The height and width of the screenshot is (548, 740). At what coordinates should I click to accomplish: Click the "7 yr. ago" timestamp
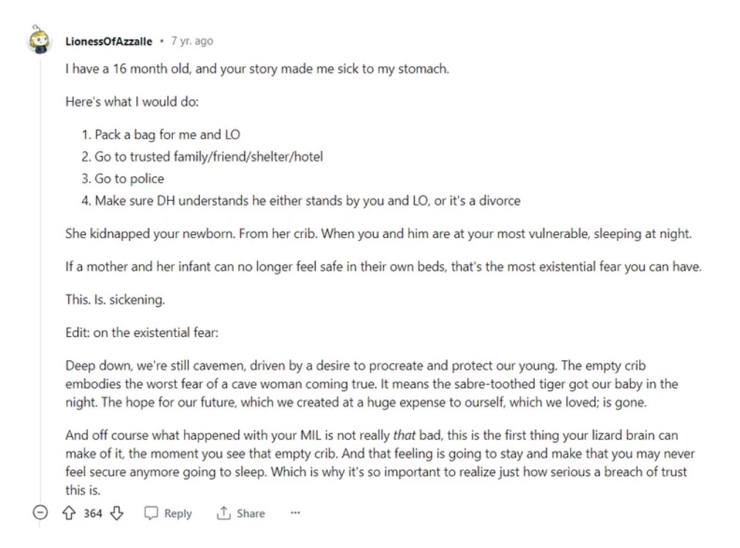click(192, 41)
